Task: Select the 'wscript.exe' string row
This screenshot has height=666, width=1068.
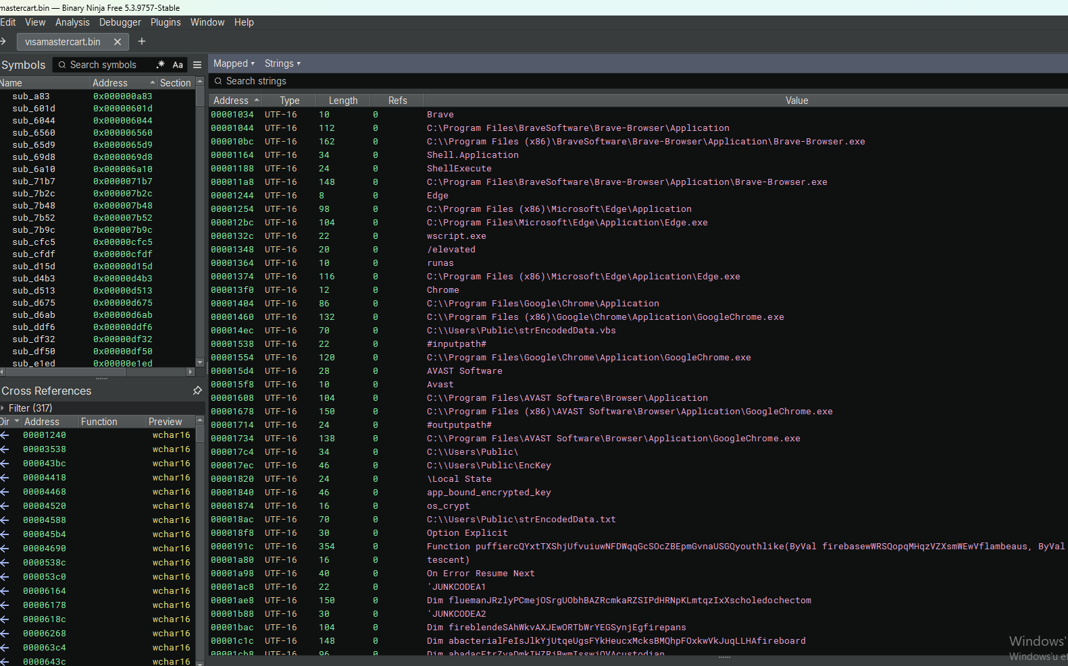Action: [x=638, y=236]
